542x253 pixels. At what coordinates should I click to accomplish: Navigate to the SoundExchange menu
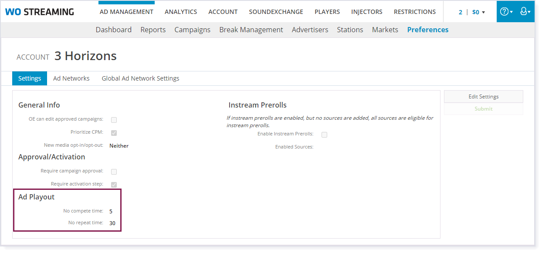click(276, 12)
